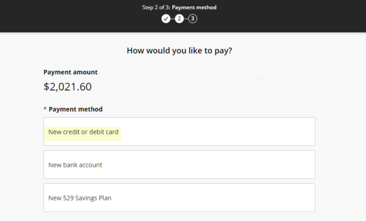This screenshot has width=366, height=221.
Task: Click the connector between step 2 and 3
Action: click(186, 19)
